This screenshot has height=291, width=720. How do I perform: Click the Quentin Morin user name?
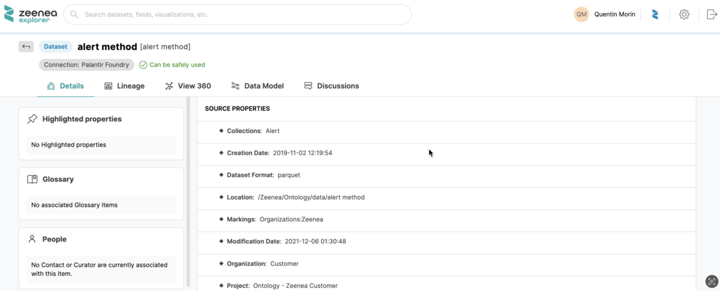coord(614,15)
